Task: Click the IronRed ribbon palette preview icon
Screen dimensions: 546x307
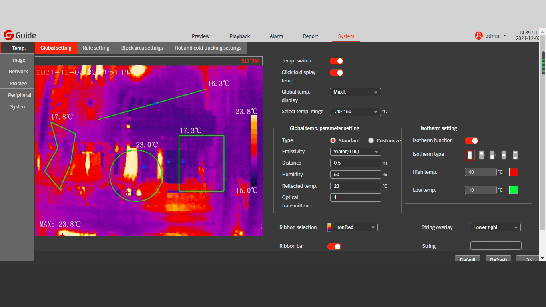Action: (x=329, y=227)
